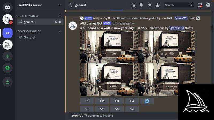Open the Midjourney sailboat server below 'as'

pos(7,45)
